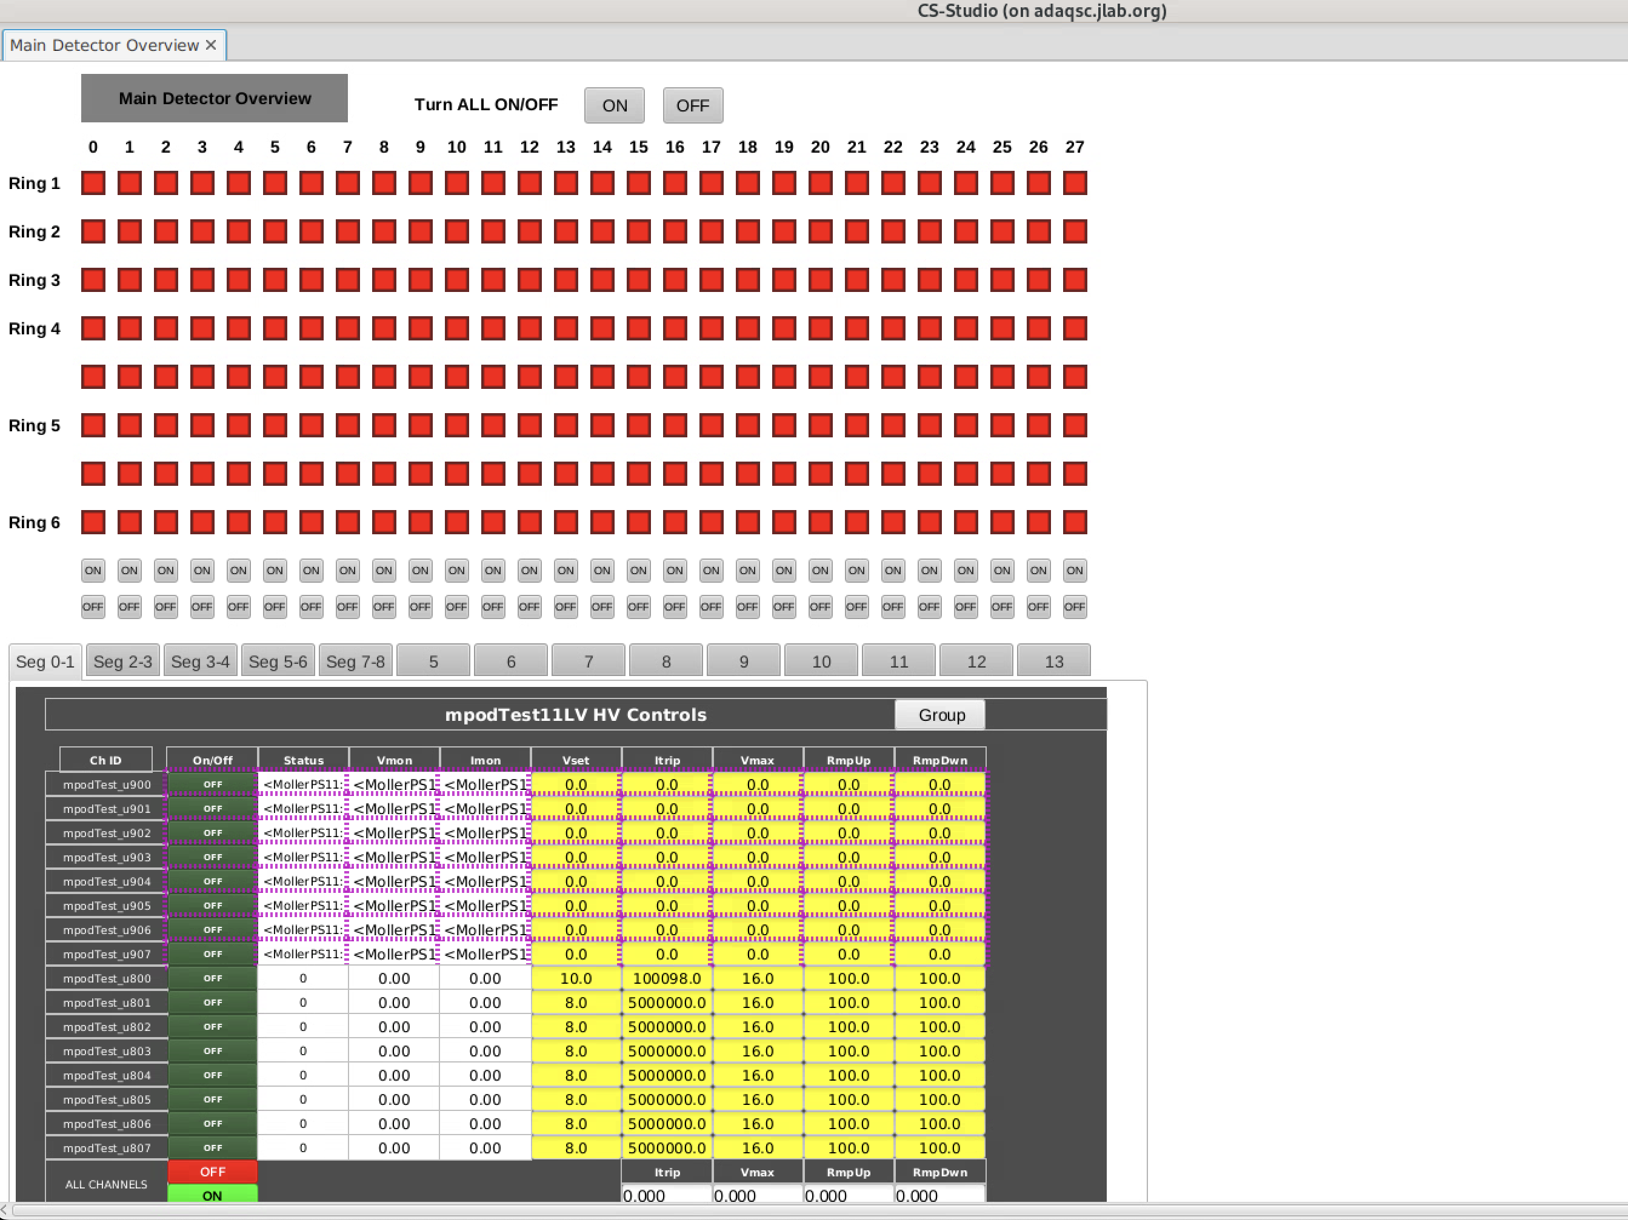Toggle the mpodTest_u800 On/Off switch

pyautogui.click(x=213, y=979)
